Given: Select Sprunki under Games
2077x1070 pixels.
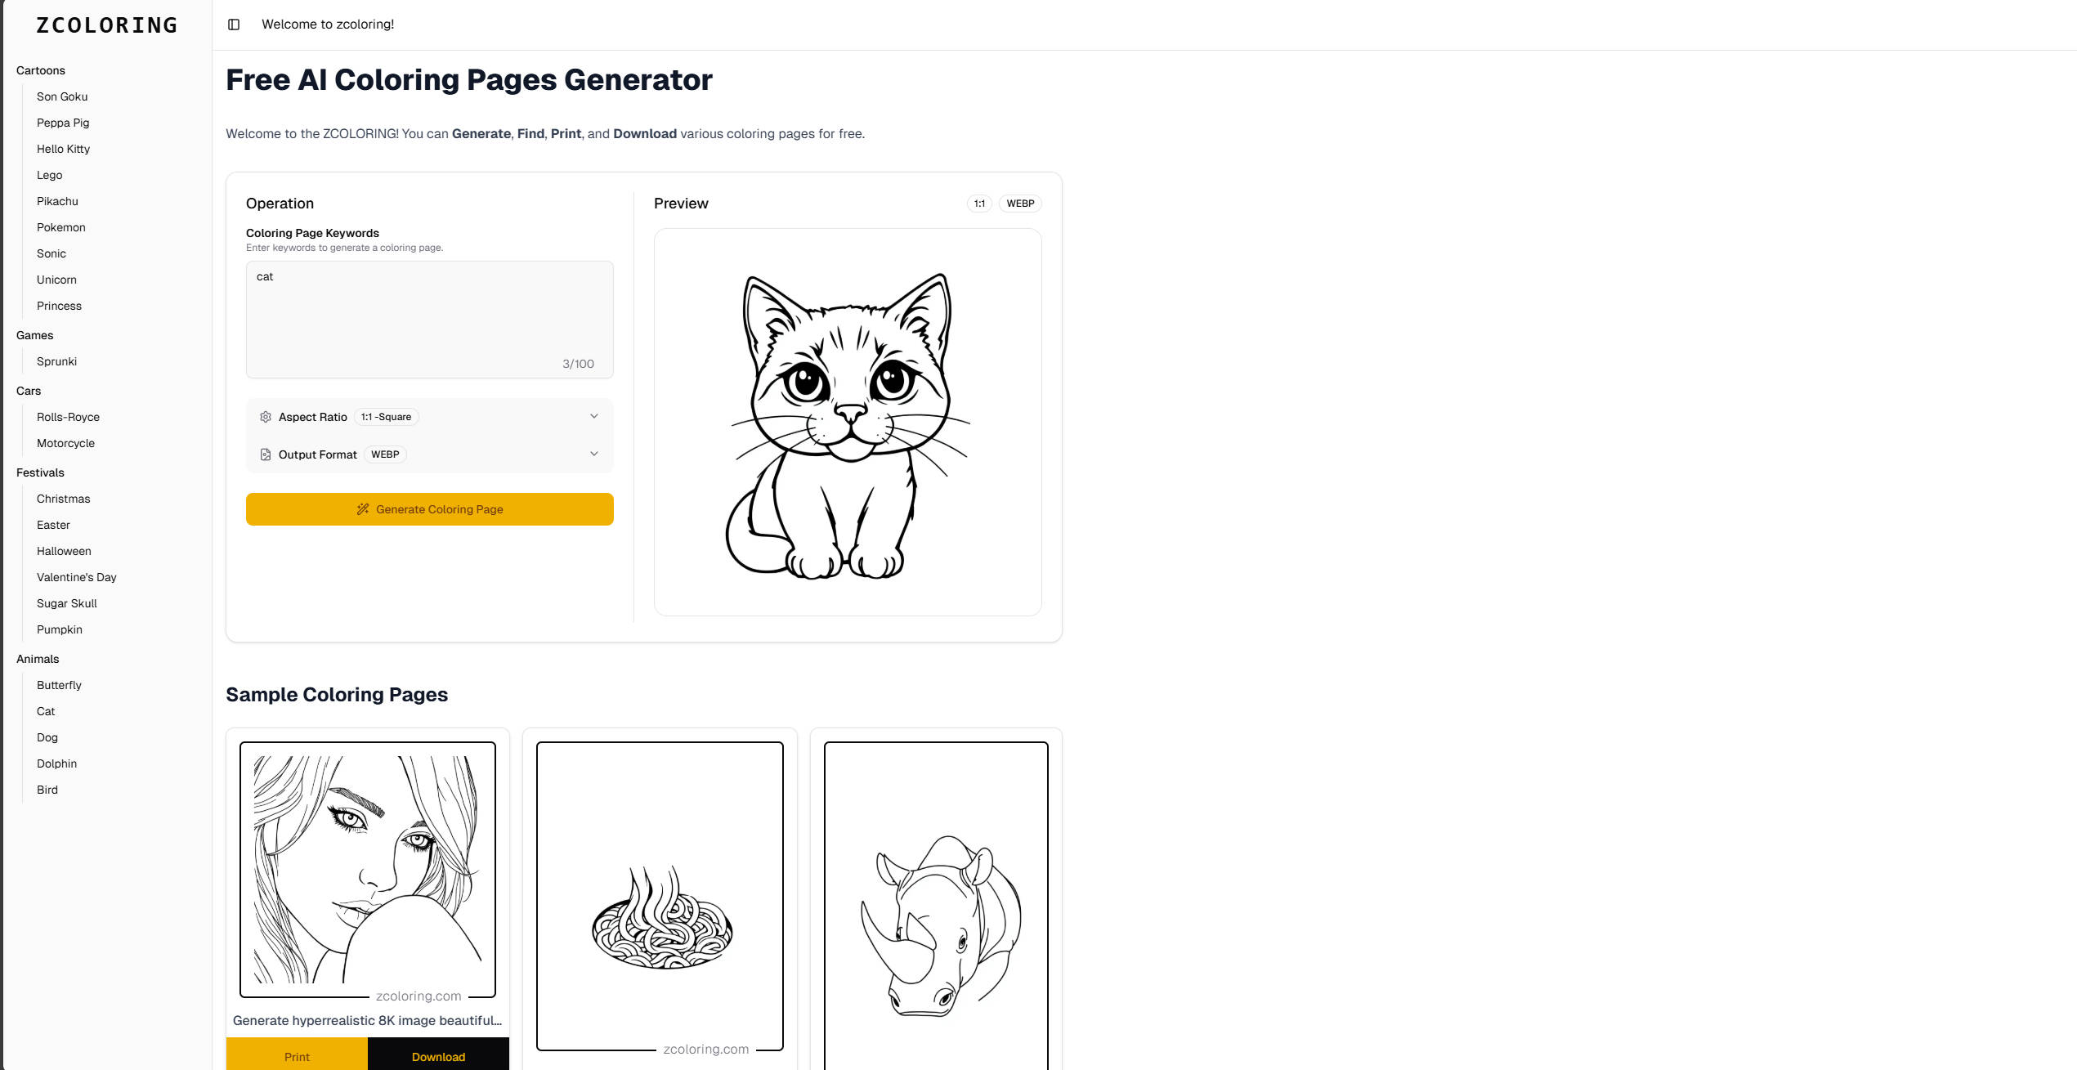Looking at the screenshot, I should point(56,361).
